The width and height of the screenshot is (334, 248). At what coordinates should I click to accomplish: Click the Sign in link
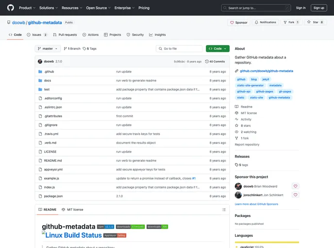click(301, 8)
